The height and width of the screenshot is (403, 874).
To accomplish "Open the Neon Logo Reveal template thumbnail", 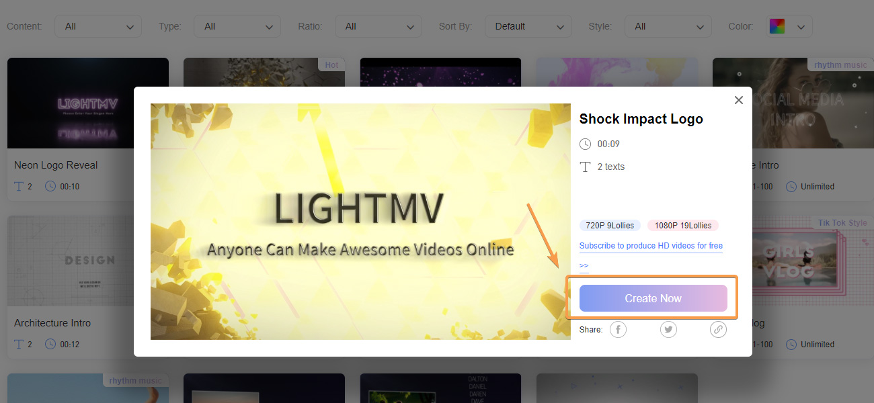I will pyautogui.click(x=87, y=102).
